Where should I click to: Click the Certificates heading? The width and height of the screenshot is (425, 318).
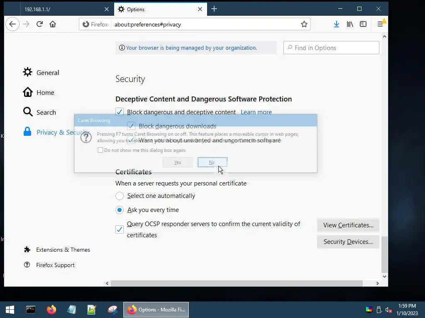[x=133, y=172]
